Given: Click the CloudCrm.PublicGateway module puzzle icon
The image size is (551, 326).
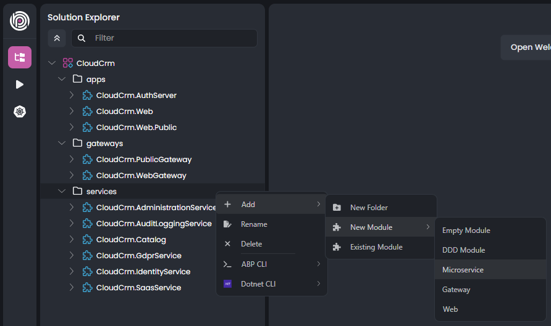Looking at the screenshot, I should 87,160.
